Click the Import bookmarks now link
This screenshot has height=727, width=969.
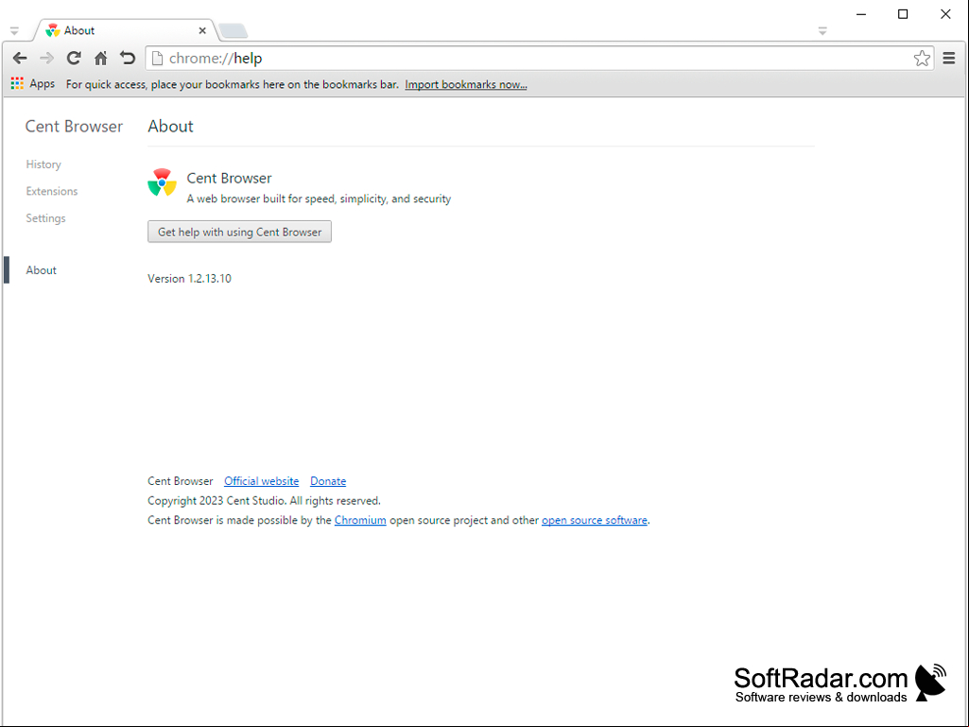pos(466,85)
